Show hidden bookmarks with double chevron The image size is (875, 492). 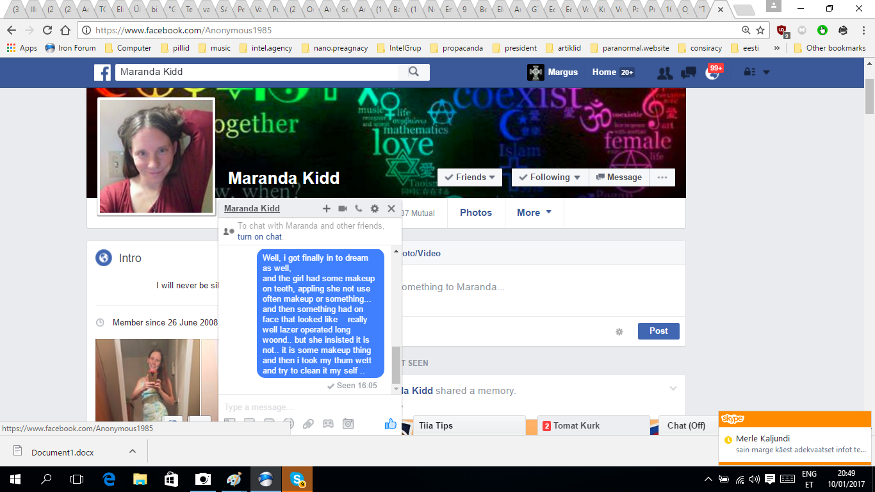pos(777,48)
